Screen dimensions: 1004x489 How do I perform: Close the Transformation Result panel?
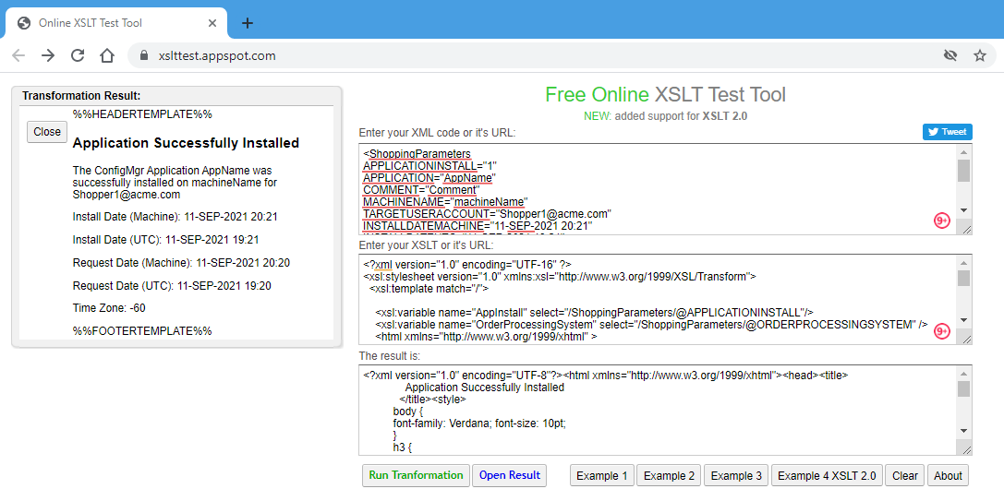(x=47, y=132)
